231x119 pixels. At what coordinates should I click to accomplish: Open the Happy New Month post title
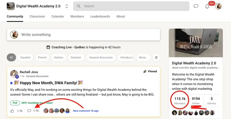(49, 83)
